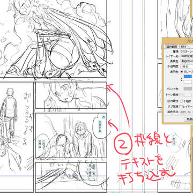Select the 下描き output attribute radio button

[182, 101]
